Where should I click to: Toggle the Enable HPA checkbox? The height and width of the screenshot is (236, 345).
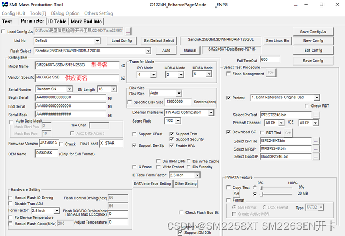coord(171,145)
